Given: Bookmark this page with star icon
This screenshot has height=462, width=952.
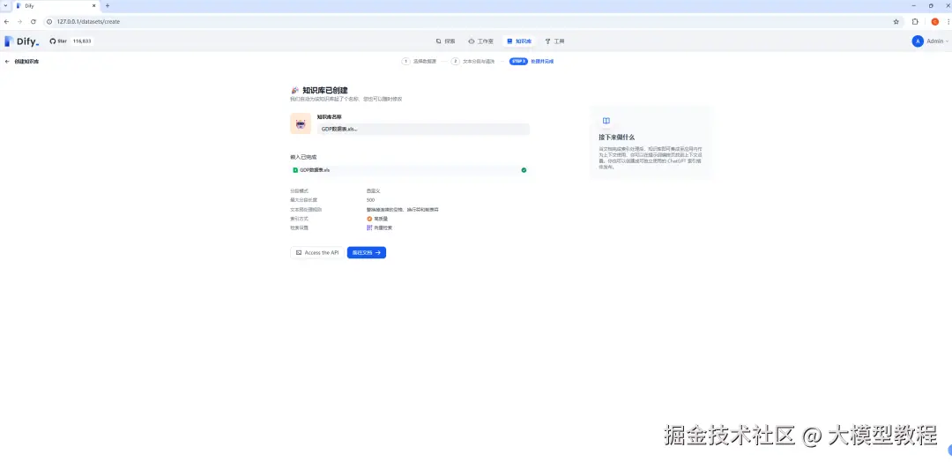Looking at the screenshot, I should pyautogui.click(x=896, y=21).
